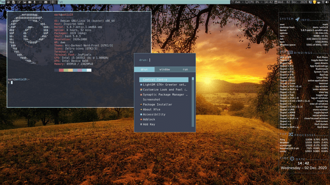Click the st window title in bar
This screenshot has width=330, height=185.
point(61,2)
